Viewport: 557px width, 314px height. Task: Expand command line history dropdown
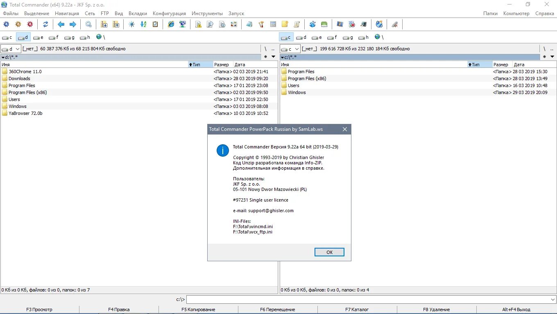pos(553,300)
